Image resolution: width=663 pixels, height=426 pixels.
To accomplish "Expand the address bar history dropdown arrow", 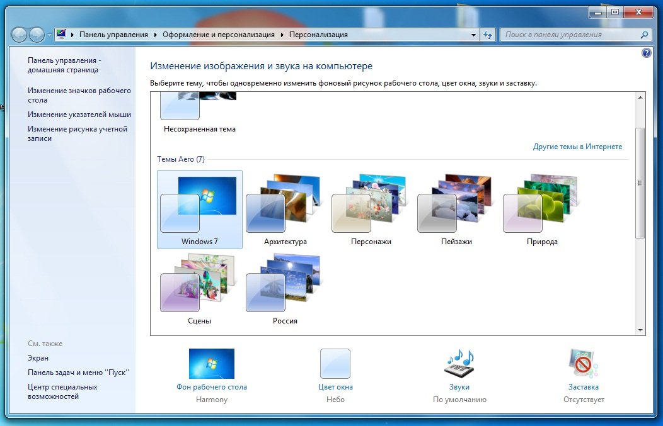I will (x=473, y=35).
